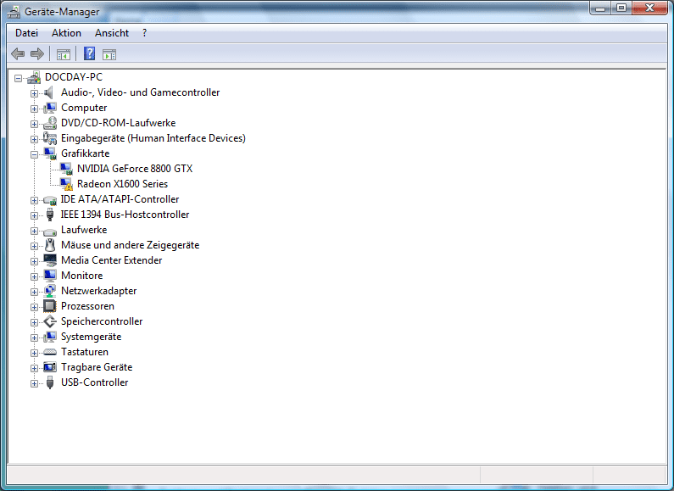Expand the Tragbare Geräte category

34,368
